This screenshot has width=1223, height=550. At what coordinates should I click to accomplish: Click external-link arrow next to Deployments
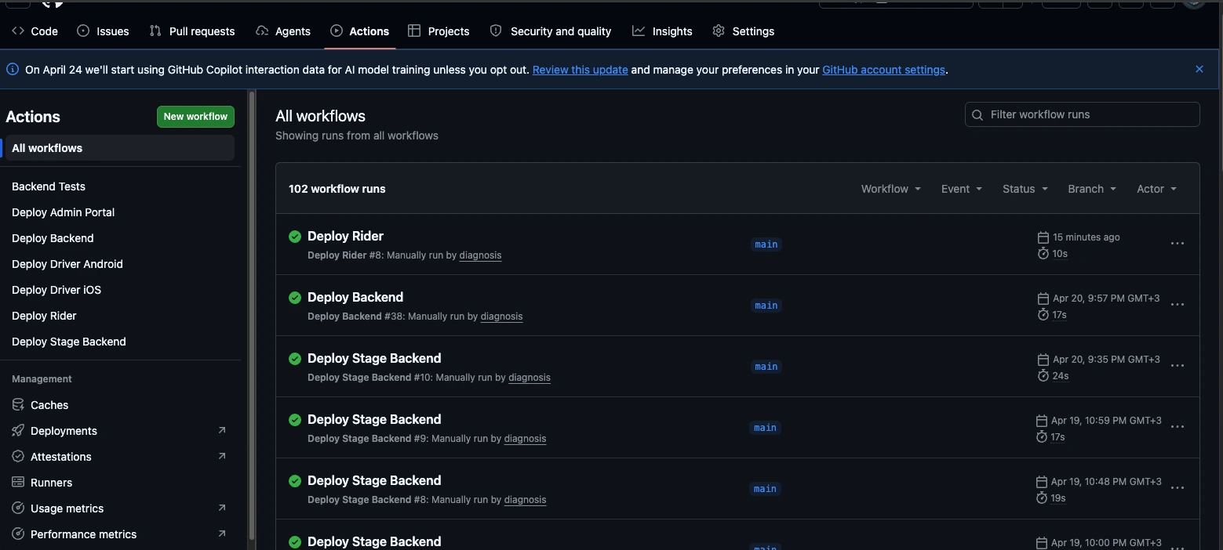[221, 430]
